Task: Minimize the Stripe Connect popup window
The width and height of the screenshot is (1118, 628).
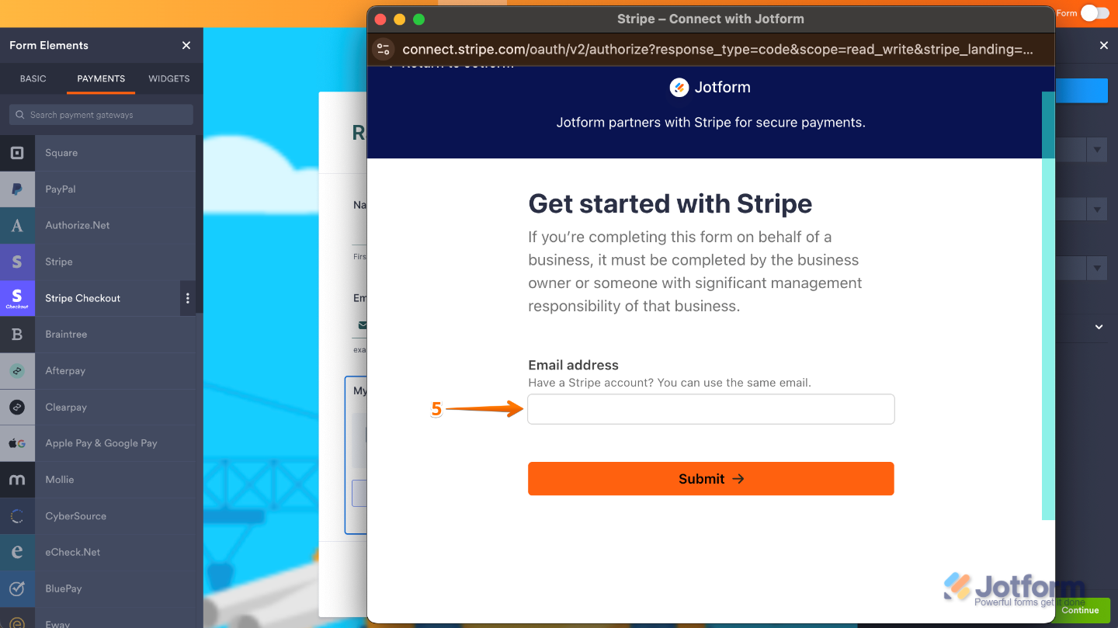Action: click(x=400, y=19)
